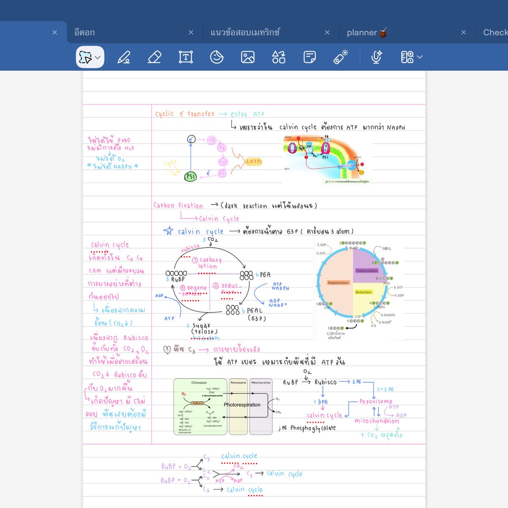Select the Eraser tool

click(x=155, y=57)
